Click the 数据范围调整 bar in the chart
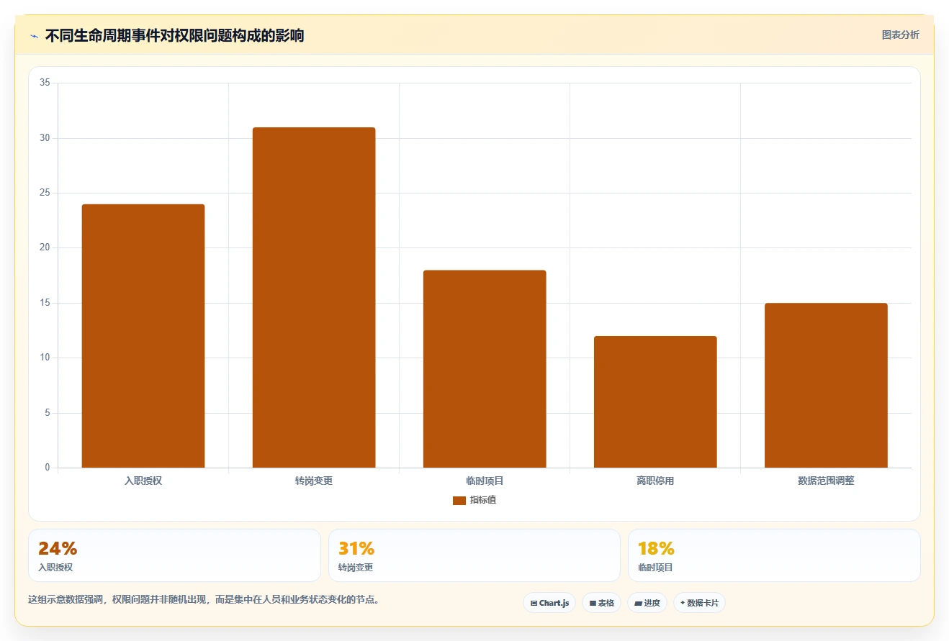 tap(826, 386)
